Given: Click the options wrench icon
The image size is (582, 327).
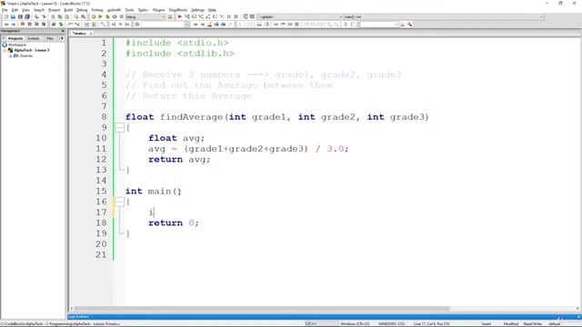Looking at the screenshot, I should 409,25.
